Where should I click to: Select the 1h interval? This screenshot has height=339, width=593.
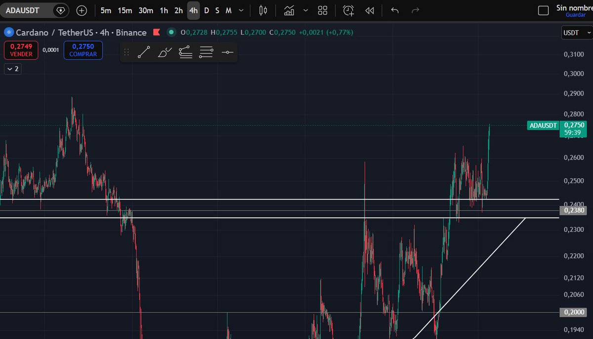164,10
